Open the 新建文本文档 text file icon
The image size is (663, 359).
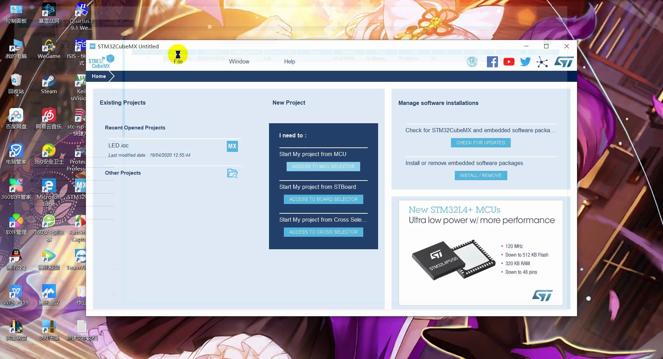tap(81, 331)
